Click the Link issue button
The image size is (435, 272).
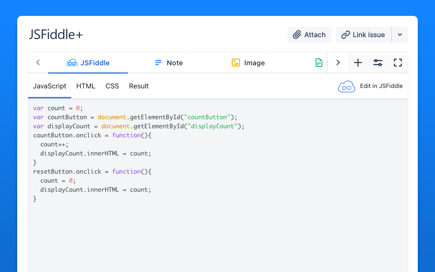(x=363, y=35)
